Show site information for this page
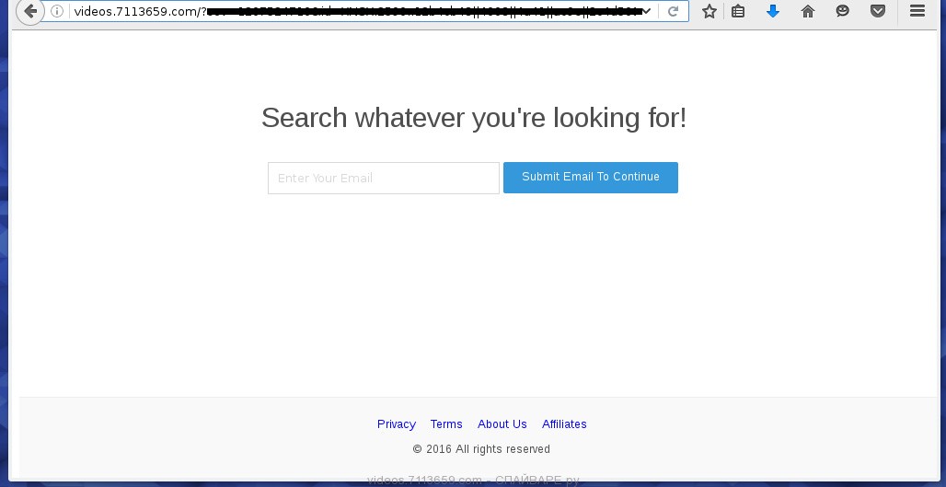946x487 pixels. pos(57,12)
